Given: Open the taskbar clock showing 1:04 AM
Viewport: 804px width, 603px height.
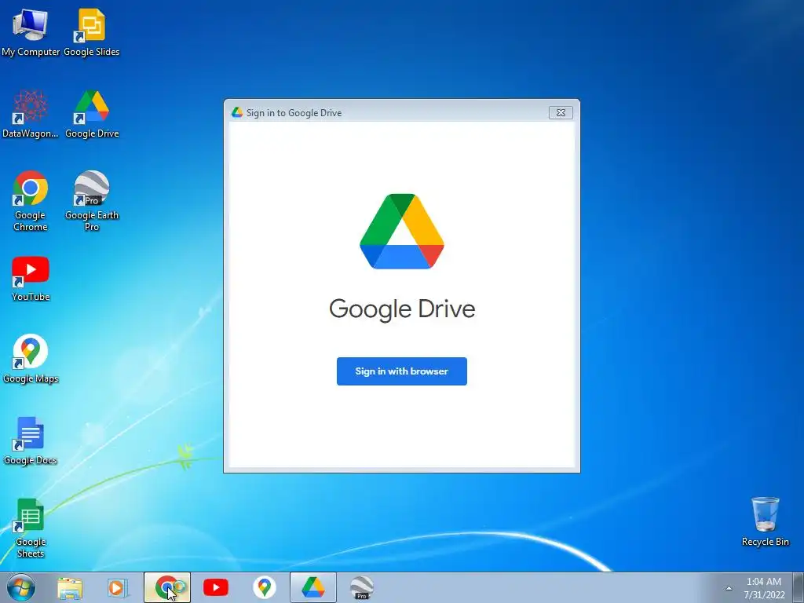Looking at the screenshot, I should (x=764, y=588).
